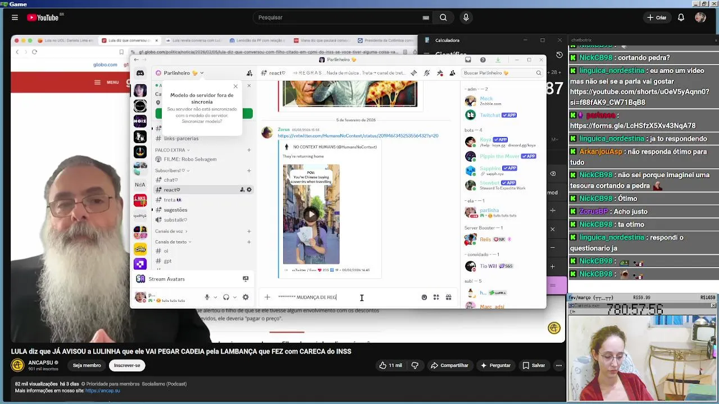Toggle notification mute icon in Discord header
The image size is (719, 404).
(427, 73)
